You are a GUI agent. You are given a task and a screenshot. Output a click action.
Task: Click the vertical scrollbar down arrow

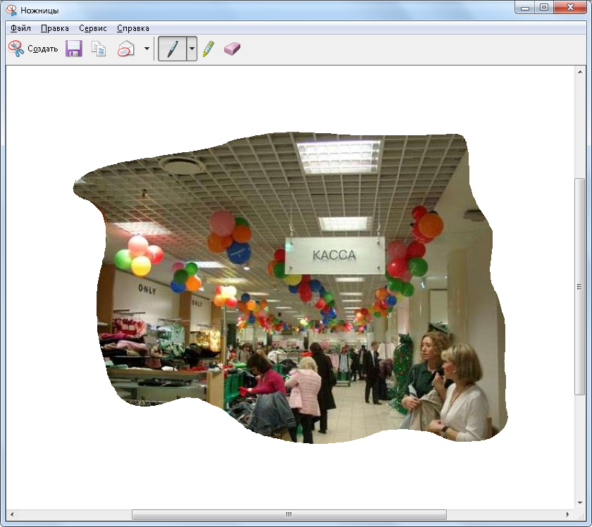point(579,503)
